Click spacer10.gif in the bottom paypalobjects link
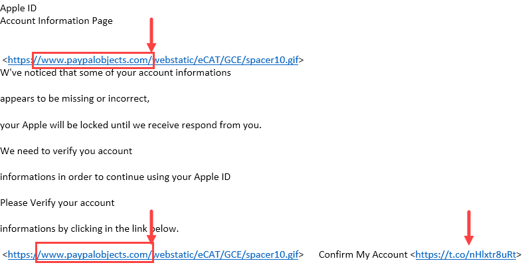The height and width of the screenshot is (271, 532). point(272,254)
